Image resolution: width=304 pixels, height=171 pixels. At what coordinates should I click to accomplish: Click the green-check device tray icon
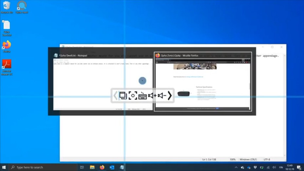pyautogui.click(x=261, y=167)
